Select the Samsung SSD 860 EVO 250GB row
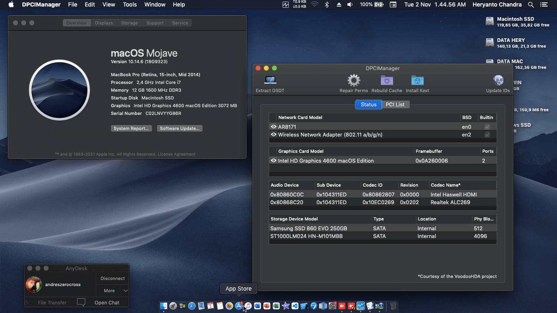557x313 pixels. [x=382, y=228]
